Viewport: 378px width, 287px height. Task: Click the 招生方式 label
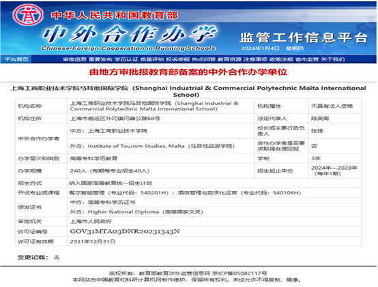click(30, 183)
